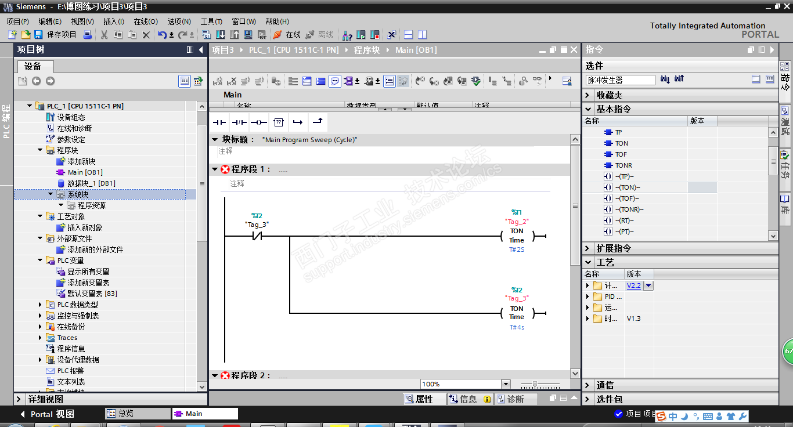Open the 编辑(E) menu
Screen dimensions: 793x427
[50, 21]
